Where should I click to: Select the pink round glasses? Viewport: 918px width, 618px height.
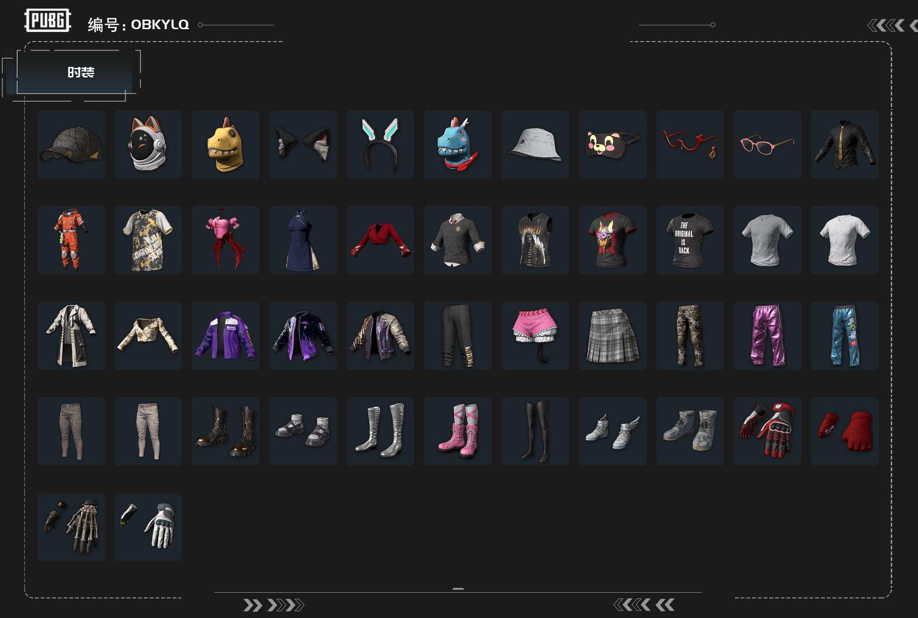767,144
